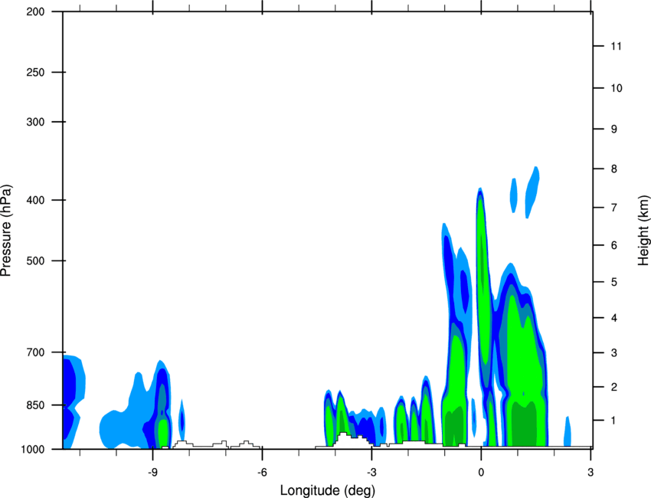Click the 'Longitude (deg)' axis title
Viewport: 651px width, 498px height.
(x=328, y=490)
